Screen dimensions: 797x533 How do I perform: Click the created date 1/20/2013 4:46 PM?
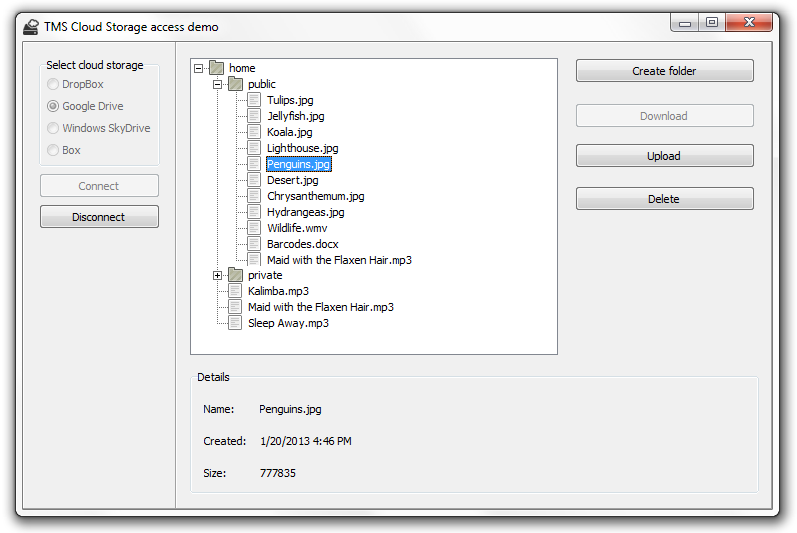[x=305, y=441]
